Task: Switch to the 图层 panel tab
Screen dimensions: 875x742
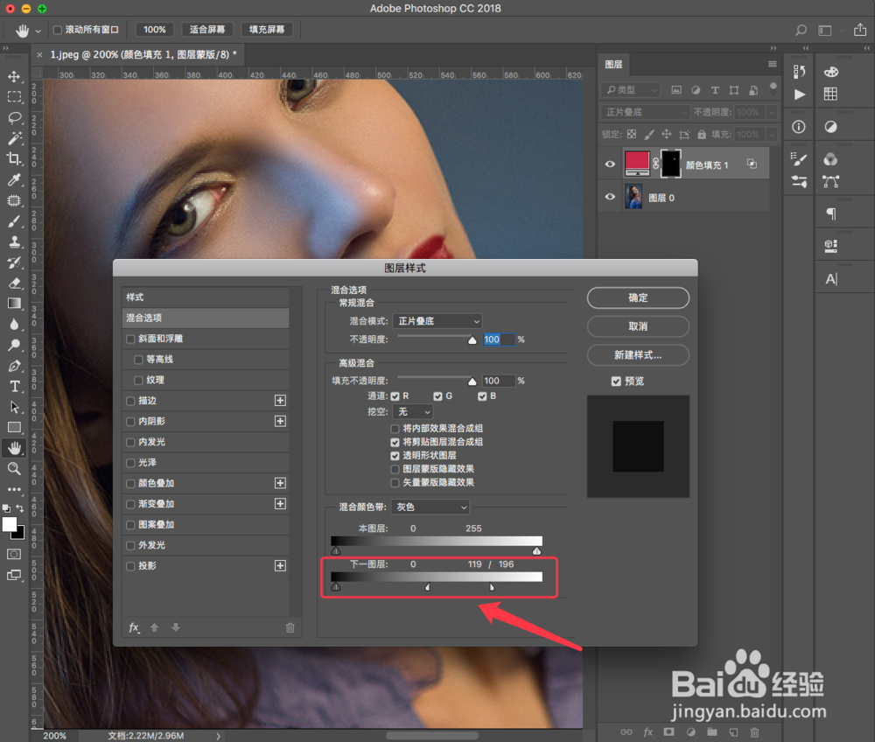Action: [613, 64]
